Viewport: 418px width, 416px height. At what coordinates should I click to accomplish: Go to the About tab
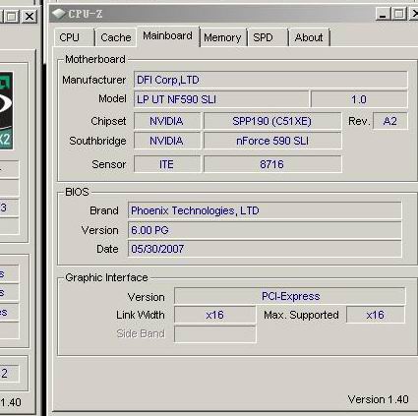click(x=309, y=37)
